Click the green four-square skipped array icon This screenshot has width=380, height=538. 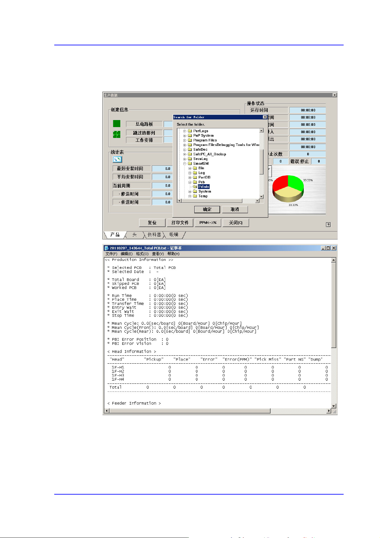[117, 134]
